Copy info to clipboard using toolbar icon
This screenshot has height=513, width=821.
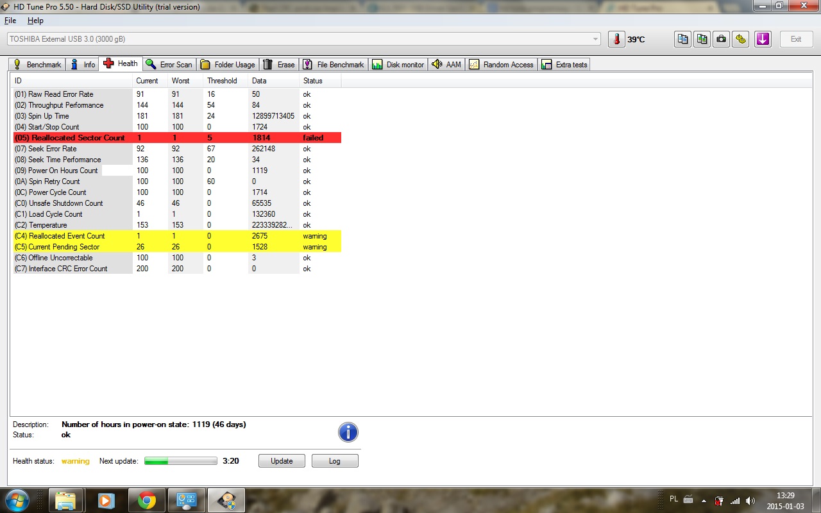coord(683,39)
